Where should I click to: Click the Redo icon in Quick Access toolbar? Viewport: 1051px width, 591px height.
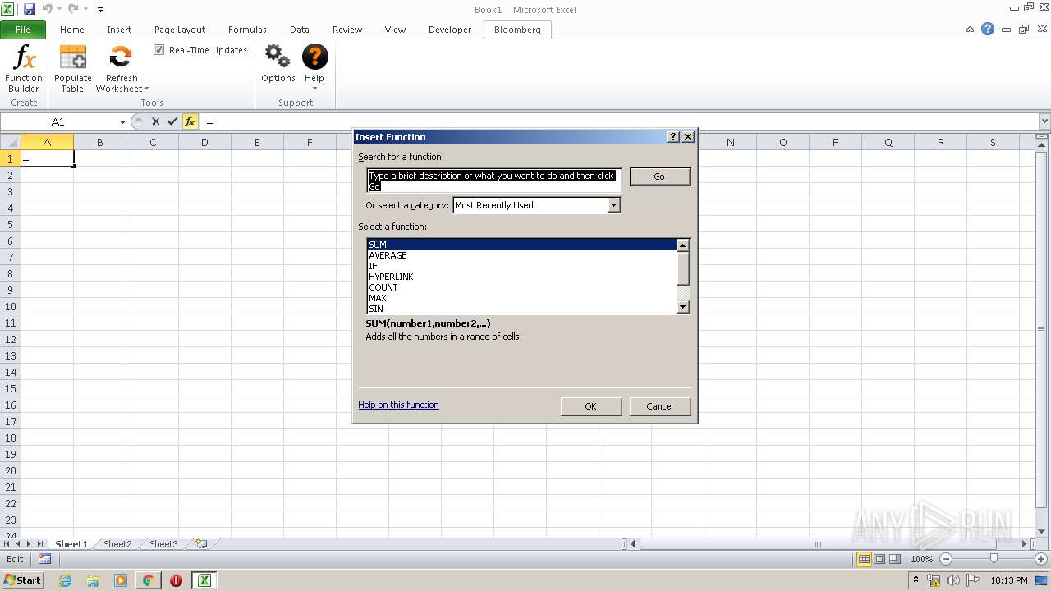73,9
